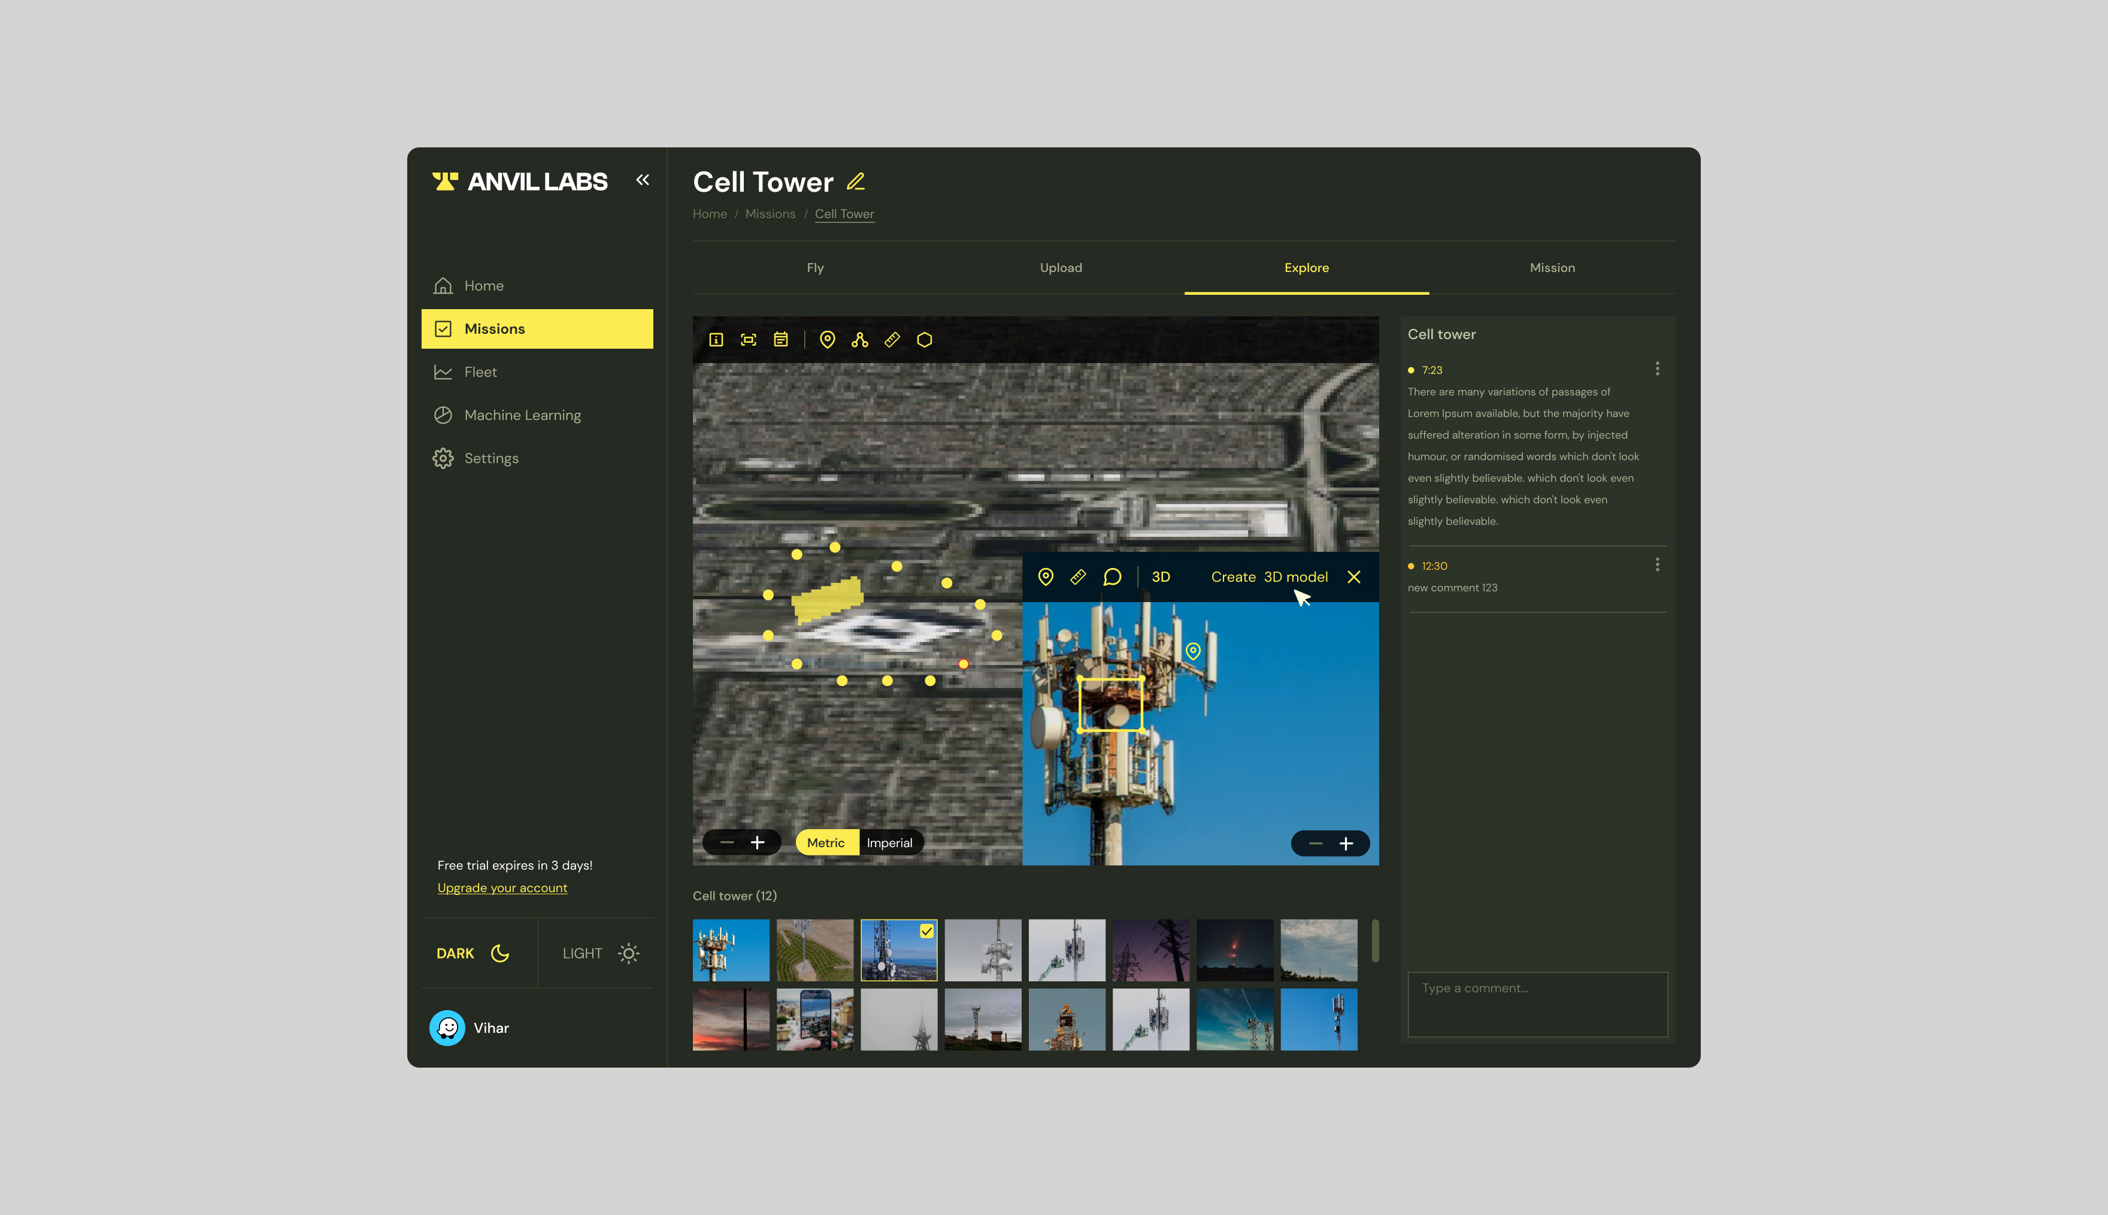The height and width of the screenshot is (1215, 2108).
Task: Click Home in the breadcrumb
Action: click(710, 214)
